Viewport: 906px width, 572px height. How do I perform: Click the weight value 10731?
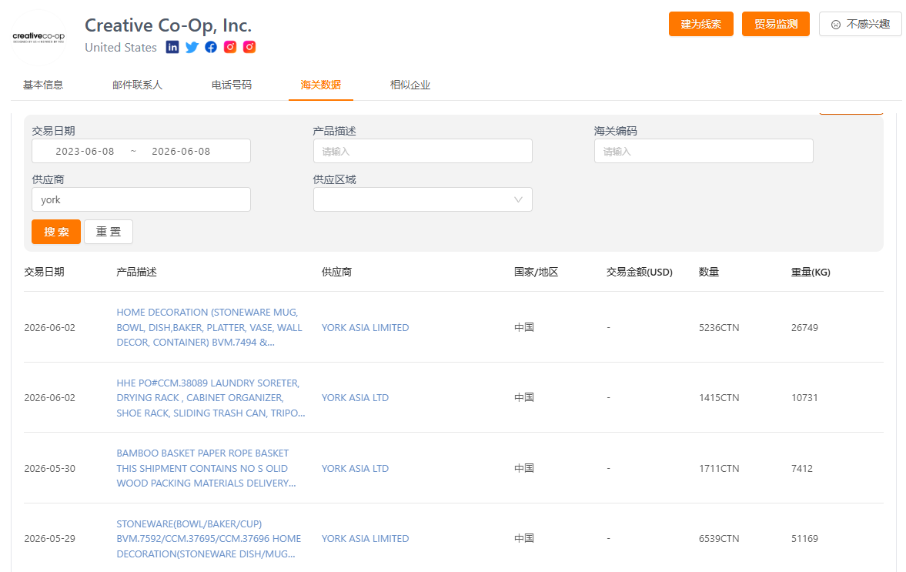click(804, 397)
